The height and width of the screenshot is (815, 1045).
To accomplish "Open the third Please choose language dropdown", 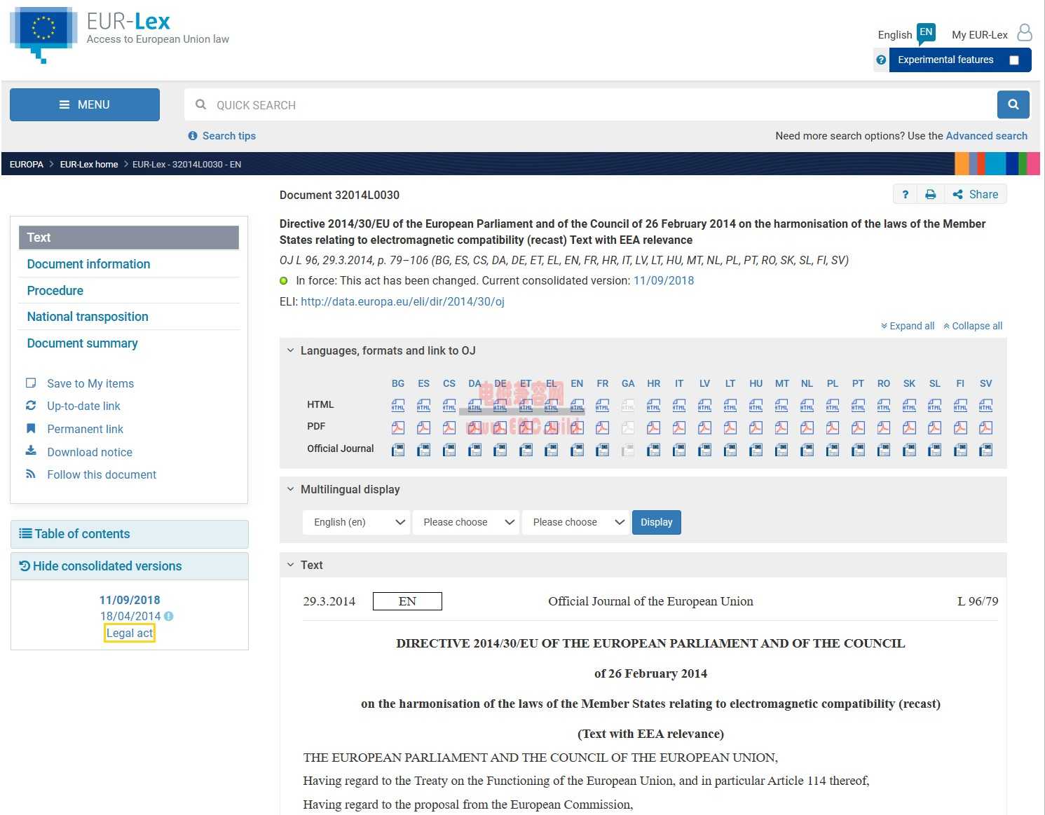I will pos(575,522).
